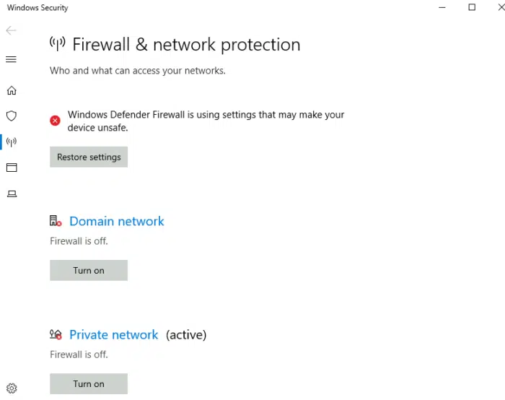
Task: Click the Private network house icon
Action: click(56, 335)
